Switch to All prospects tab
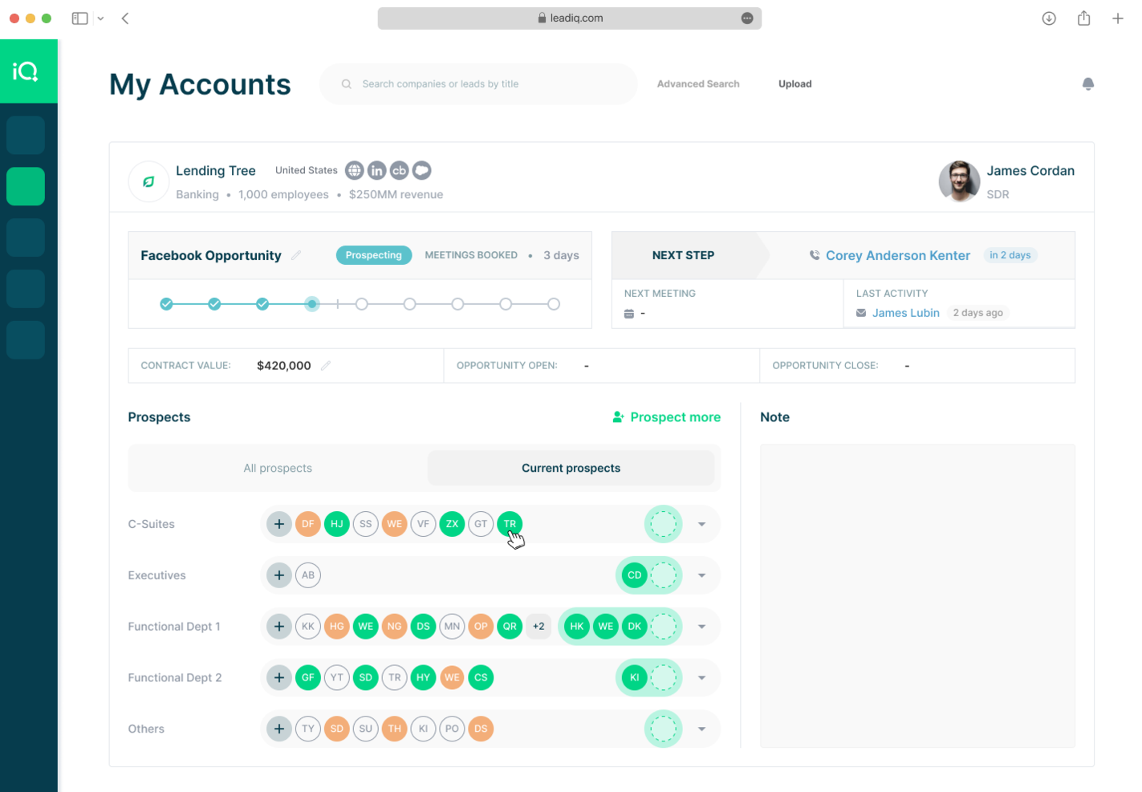1142x792 pixels. 278,468
